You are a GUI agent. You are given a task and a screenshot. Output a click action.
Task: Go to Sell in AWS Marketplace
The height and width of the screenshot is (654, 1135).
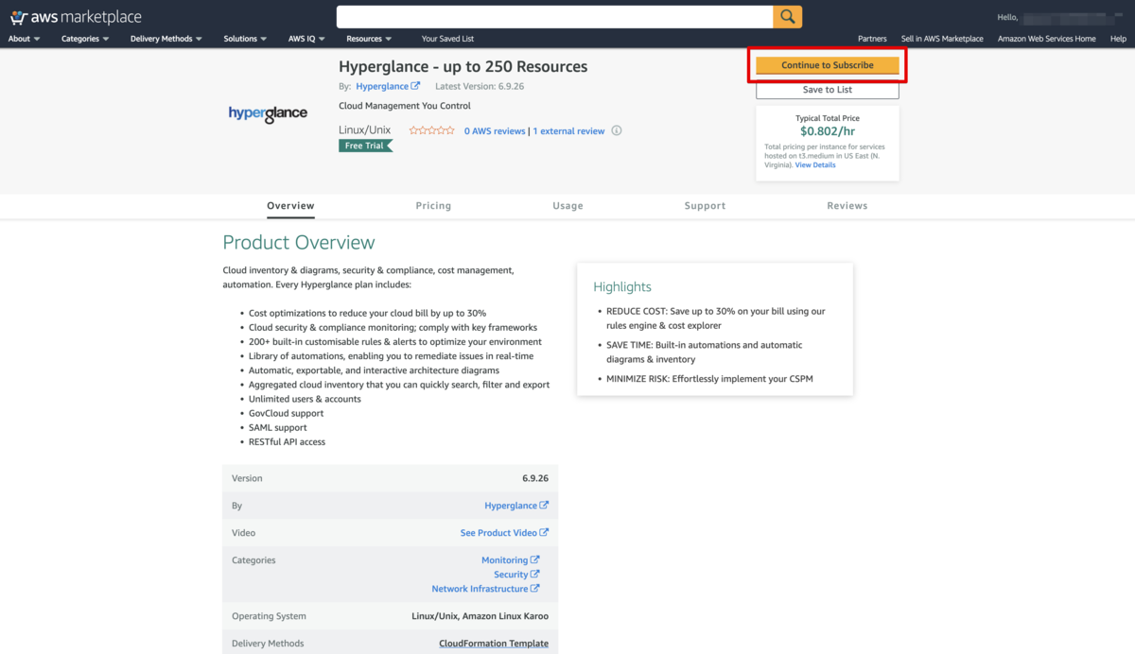(942, 39)
